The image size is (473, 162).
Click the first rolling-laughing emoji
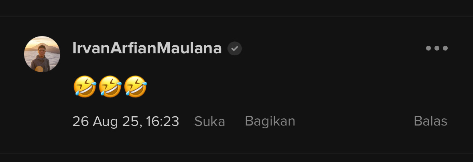coord(85,86)
